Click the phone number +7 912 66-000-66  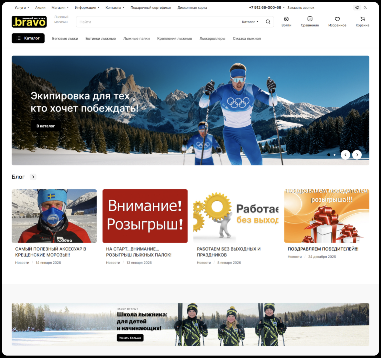tap(265, 8)
